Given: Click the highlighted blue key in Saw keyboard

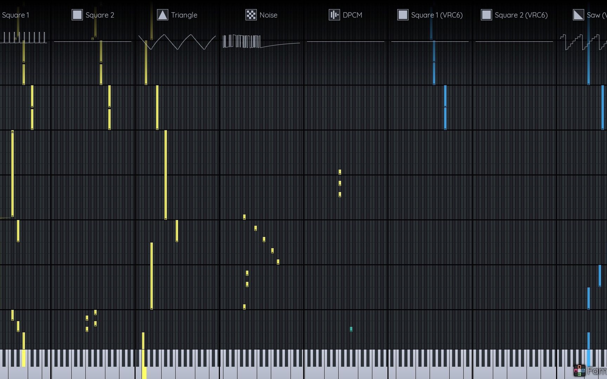Looking at the screenshot, I should [x=589, y=358].
